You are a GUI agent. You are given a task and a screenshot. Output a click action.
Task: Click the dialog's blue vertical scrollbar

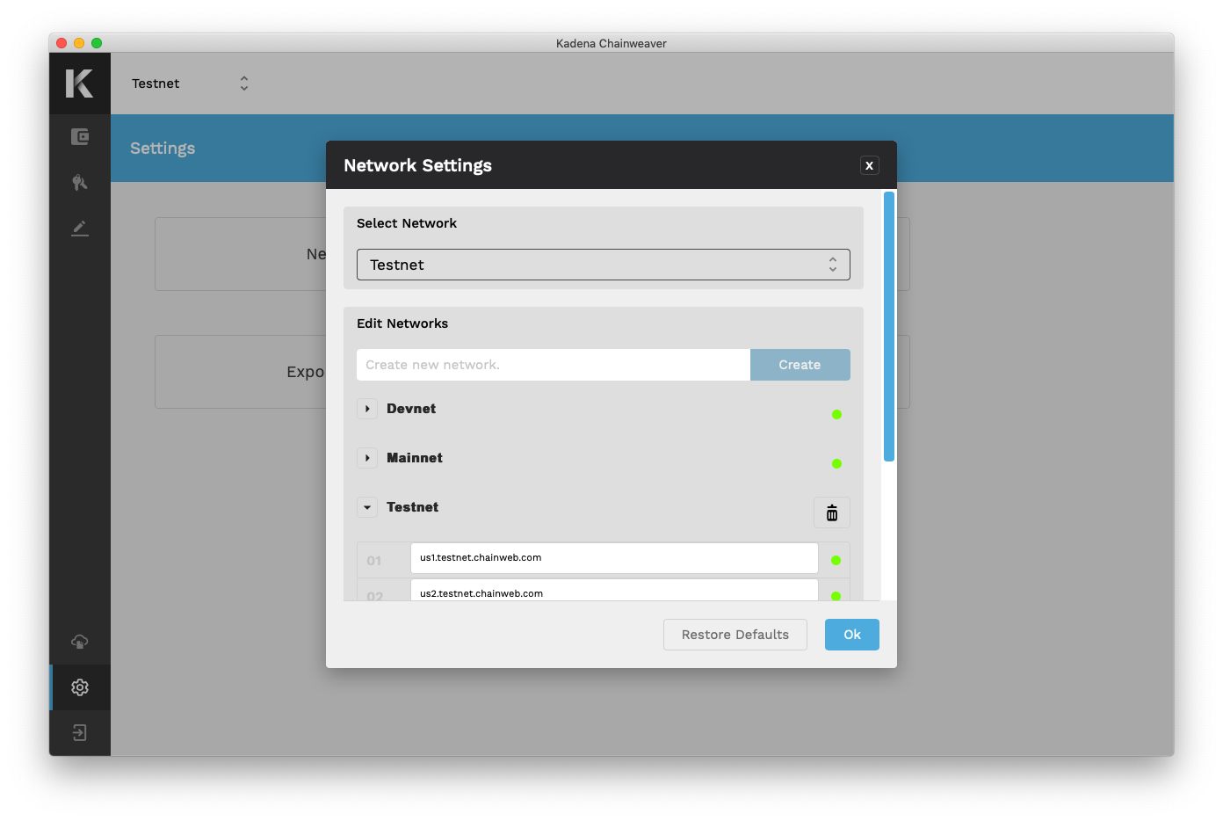[x=888, y=325]
